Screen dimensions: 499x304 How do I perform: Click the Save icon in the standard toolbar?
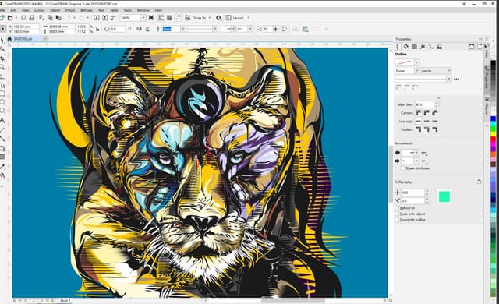click(x=24, y=18)
